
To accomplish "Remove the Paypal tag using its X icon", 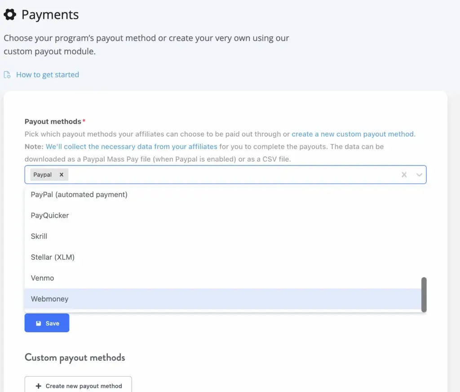I will 61,174.
